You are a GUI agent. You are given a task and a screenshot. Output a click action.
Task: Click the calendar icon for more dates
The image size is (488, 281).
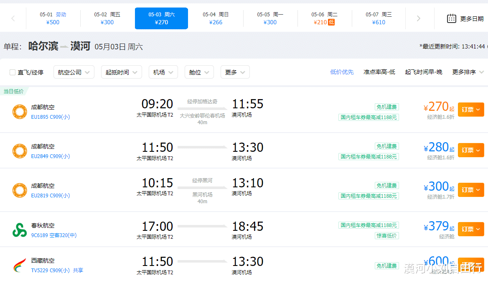[451, 18]
